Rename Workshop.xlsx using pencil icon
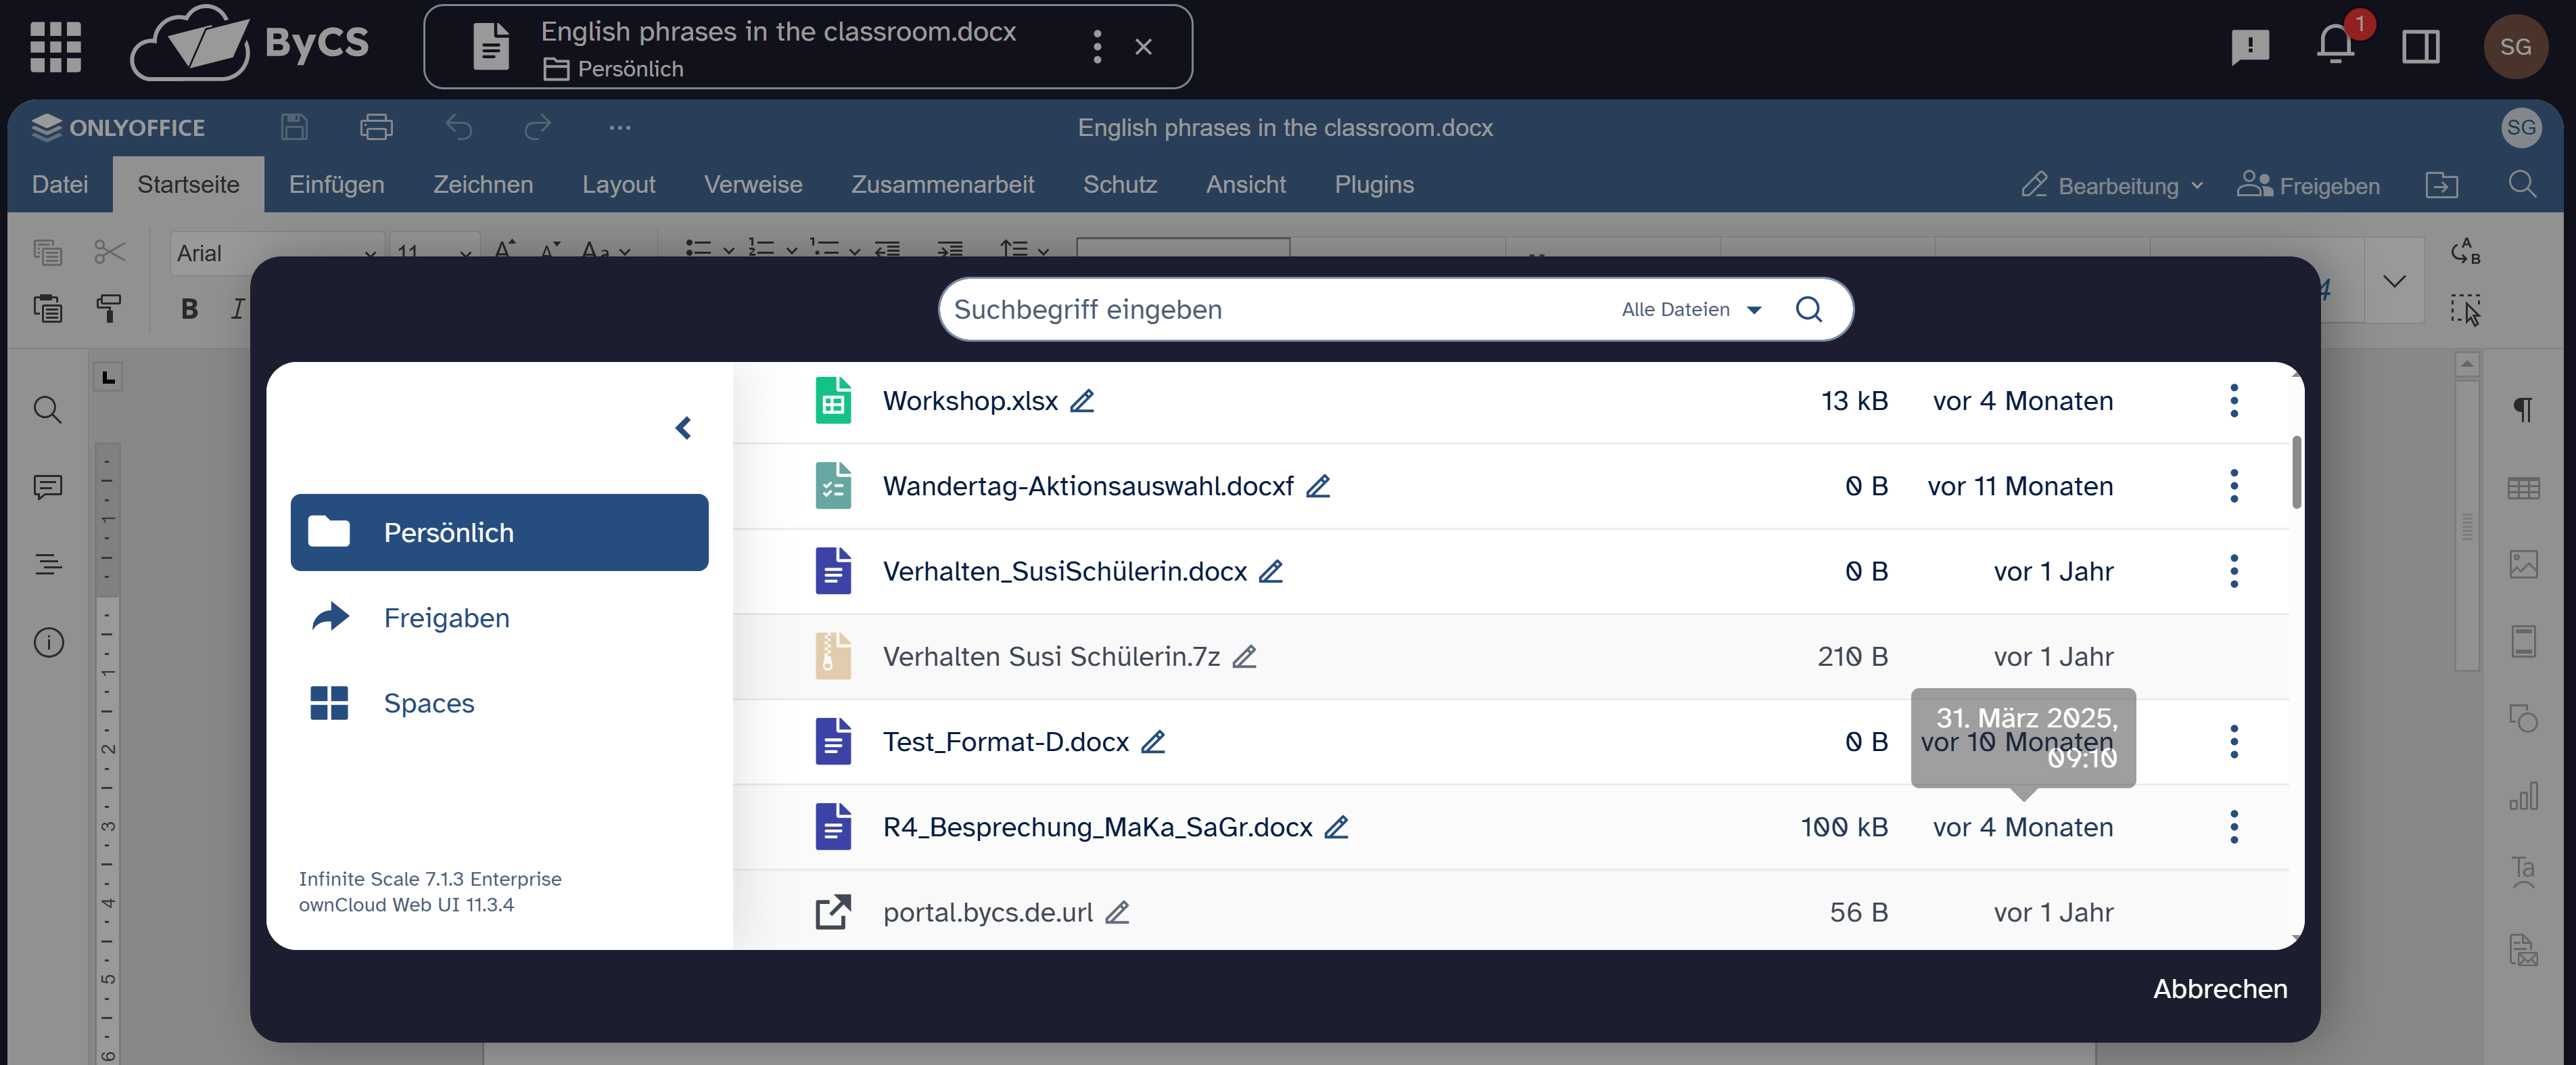 tap(1082, 401)
